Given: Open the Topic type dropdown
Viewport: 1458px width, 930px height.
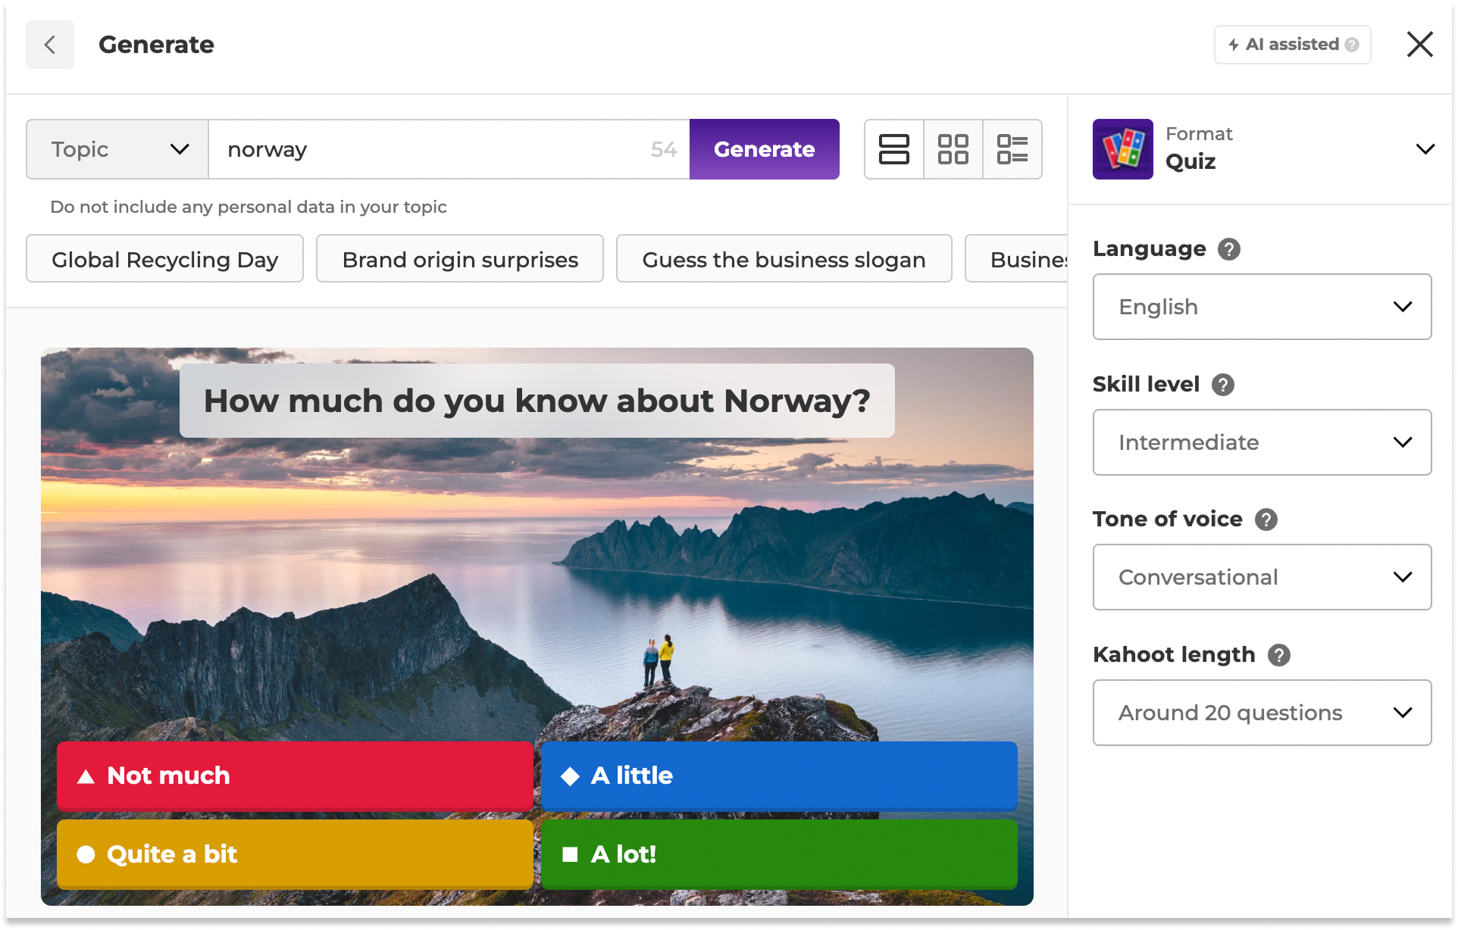Looking at the screenshot, I should click(x=117, y=149).
